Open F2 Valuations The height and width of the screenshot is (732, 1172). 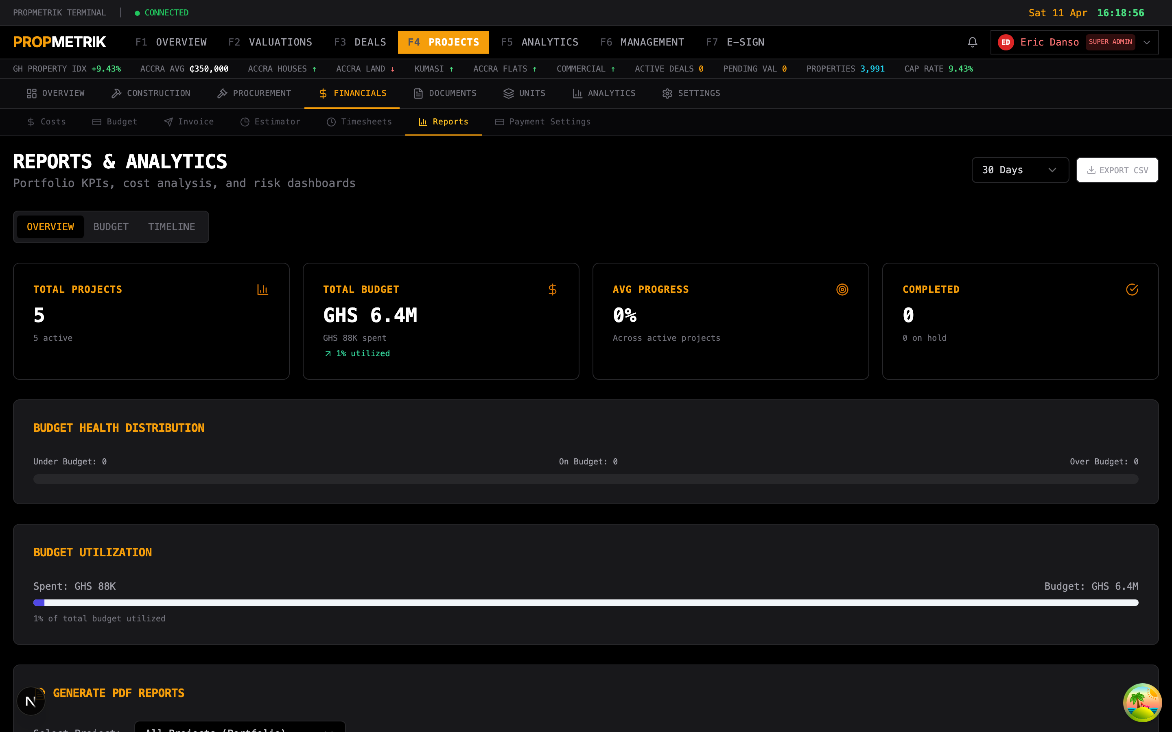[270, 42]
